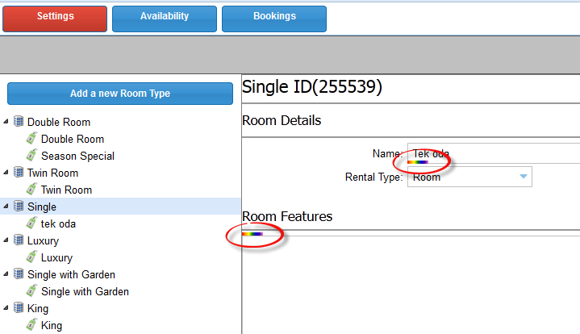Click the Double Room type building icon
Viewport: 580px width, 334px height.
(x=19, y=122)
